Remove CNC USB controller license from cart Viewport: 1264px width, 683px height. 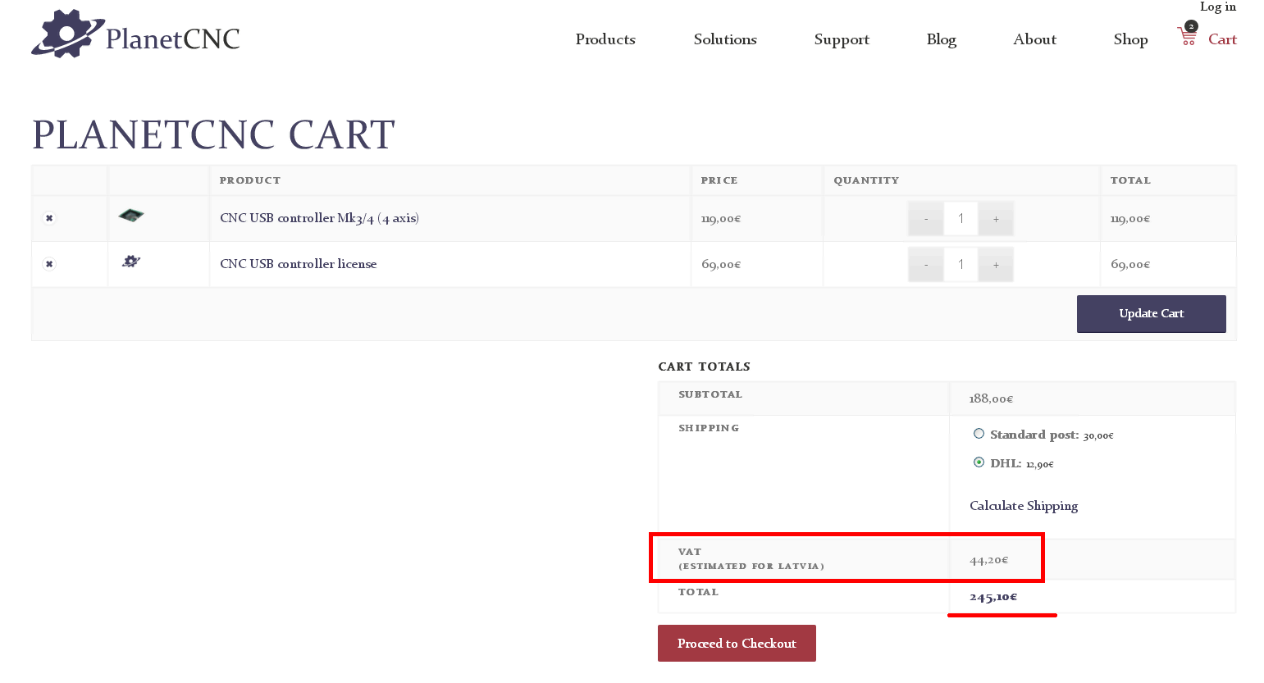pyautogui.click(x=49, y=264)
